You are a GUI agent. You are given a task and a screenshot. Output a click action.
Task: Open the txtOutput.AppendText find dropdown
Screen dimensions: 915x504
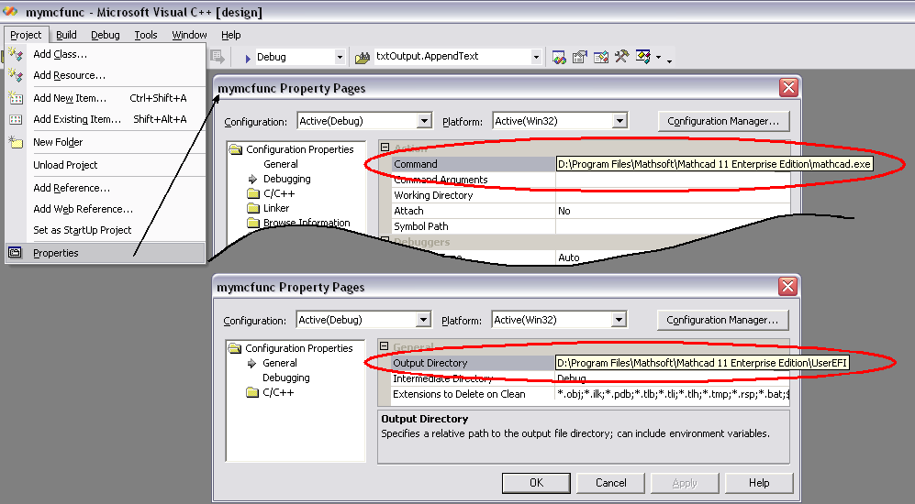pyautogui.click(x=536, y=57)
